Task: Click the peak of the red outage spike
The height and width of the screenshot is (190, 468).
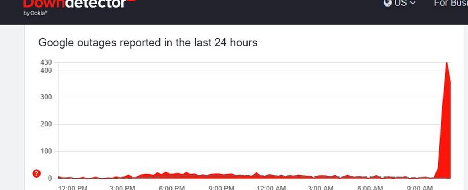Action: (446, 63)
